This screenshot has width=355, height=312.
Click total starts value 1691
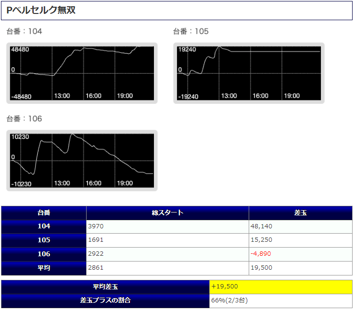click(x=96, y=240)
